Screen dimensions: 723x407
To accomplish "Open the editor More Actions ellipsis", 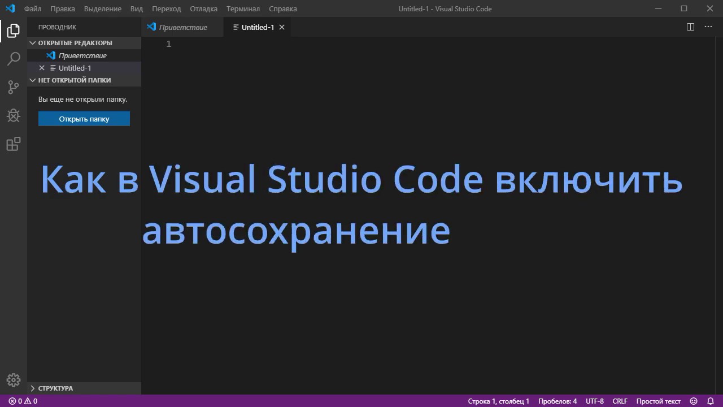I will click(x=708, y=27).
